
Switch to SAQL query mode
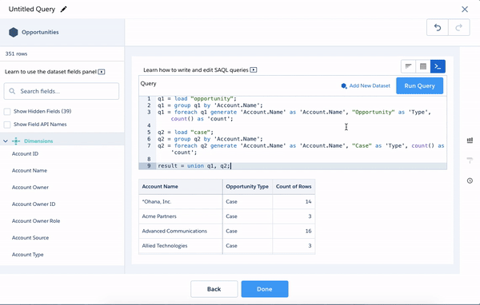pos(438,66)
